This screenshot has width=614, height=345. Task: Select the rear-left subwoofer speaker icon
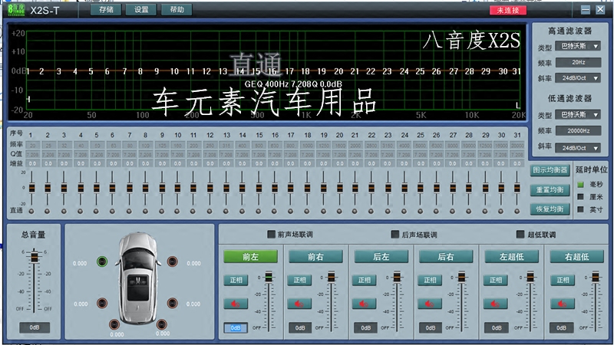(116, 324)
